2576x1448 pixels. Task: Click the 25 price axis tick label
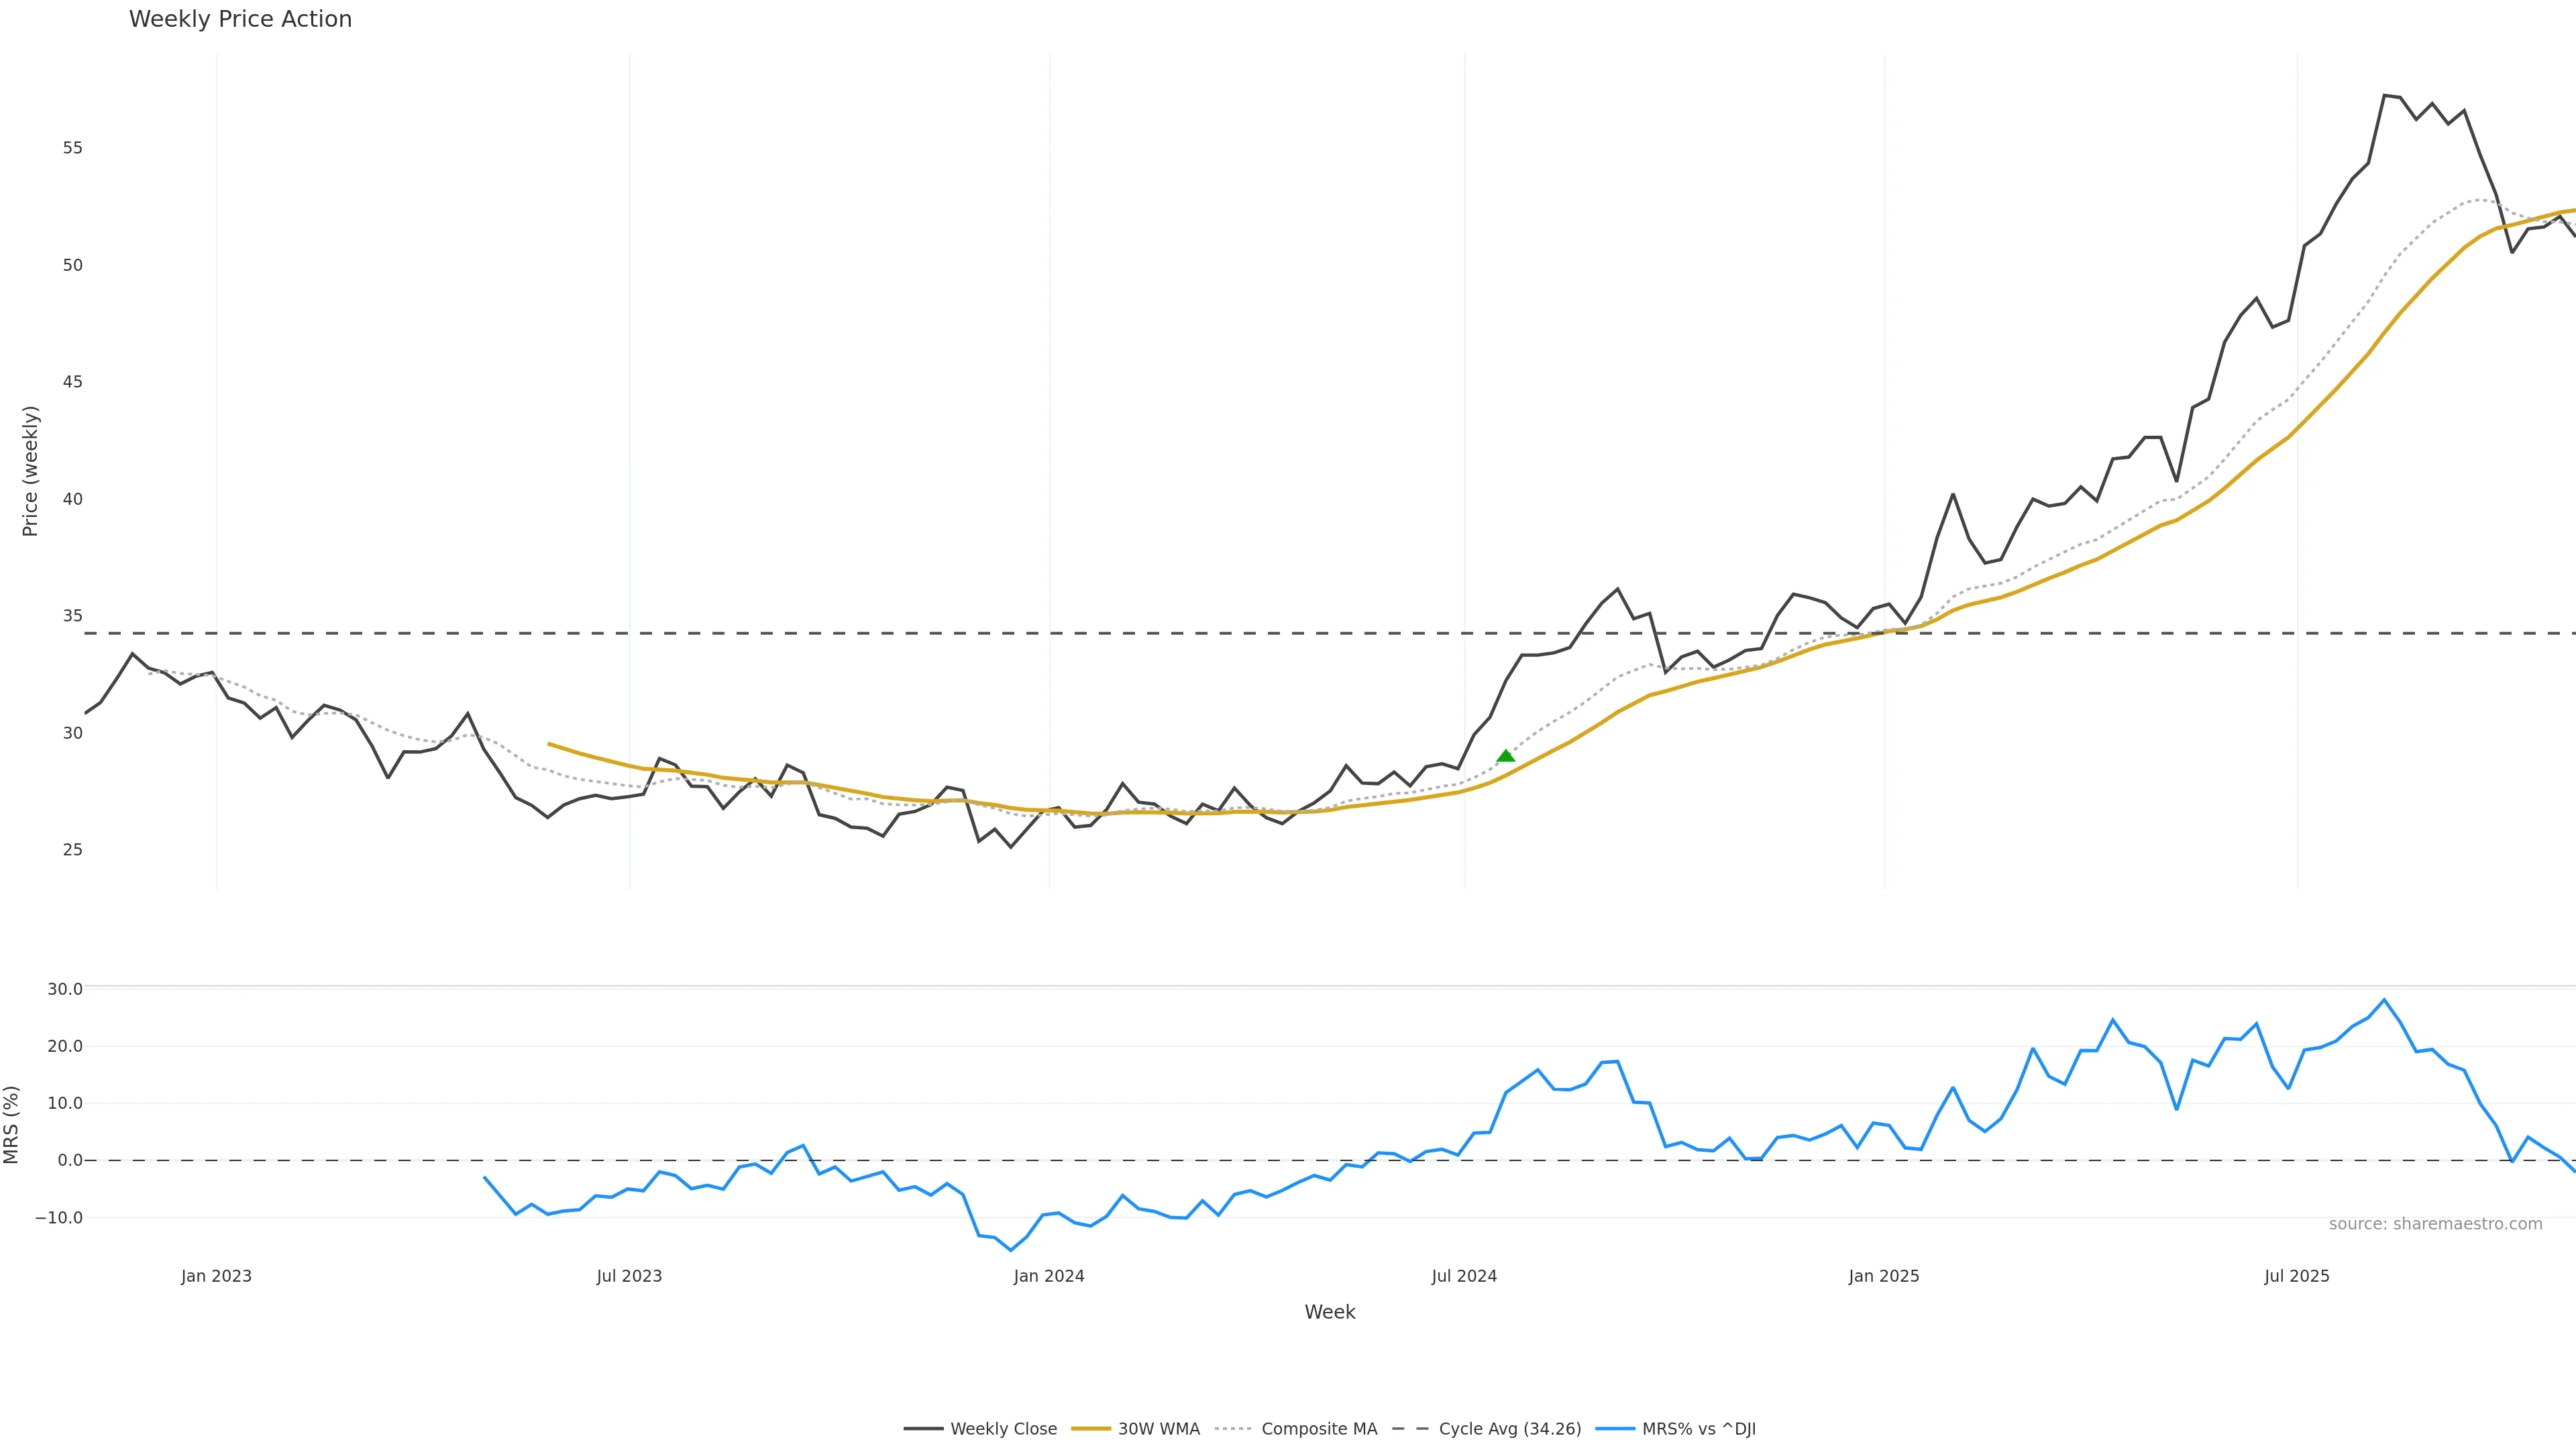click(x=72, y=849)
